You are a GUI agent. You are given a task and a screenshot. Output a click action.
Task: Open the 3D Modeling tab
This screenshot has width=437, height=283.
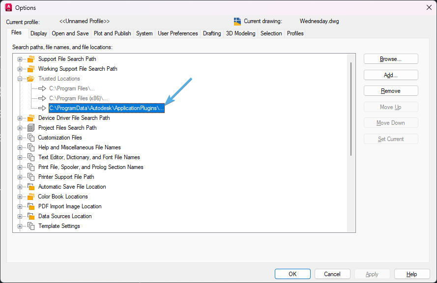[240, 33]
